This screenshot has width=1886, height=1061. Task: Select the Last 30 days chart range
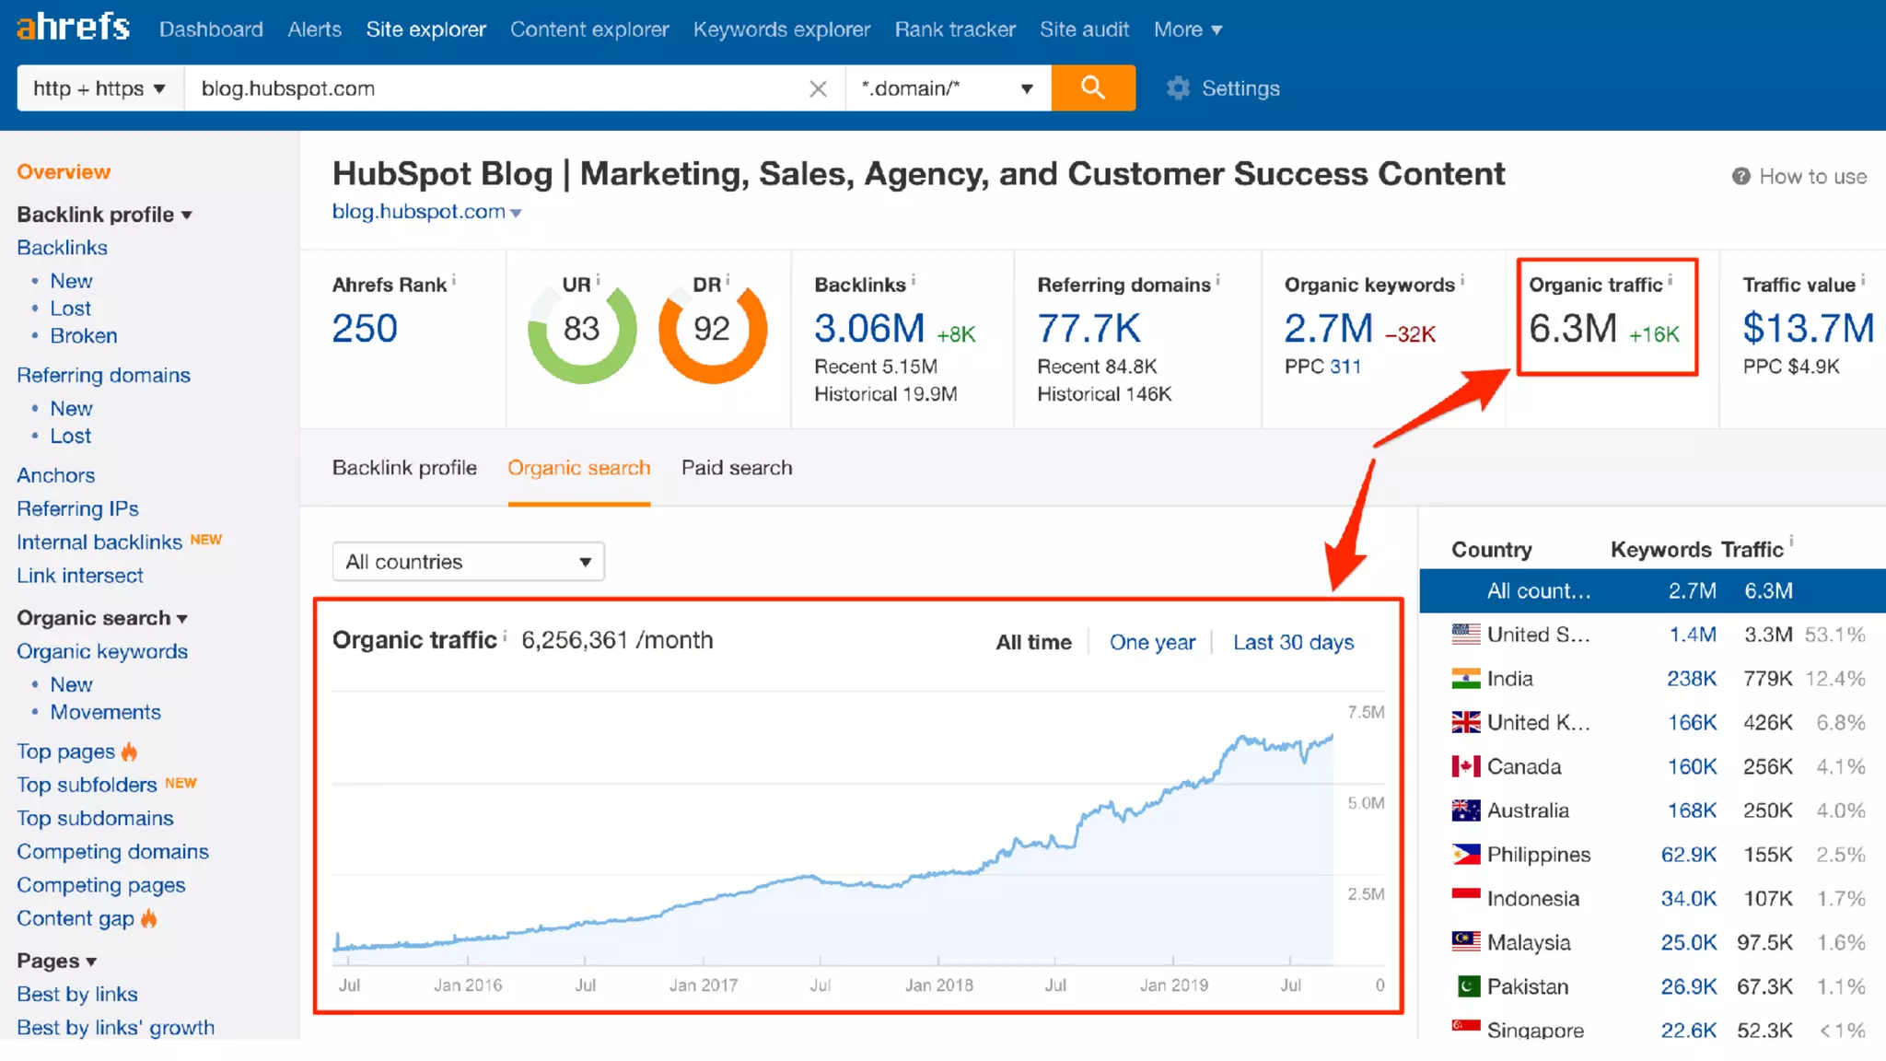point(1293,642)
